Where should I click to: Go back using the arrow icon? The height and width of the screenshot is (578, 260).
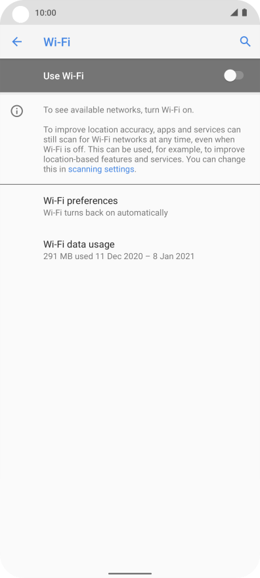point(17,42)
